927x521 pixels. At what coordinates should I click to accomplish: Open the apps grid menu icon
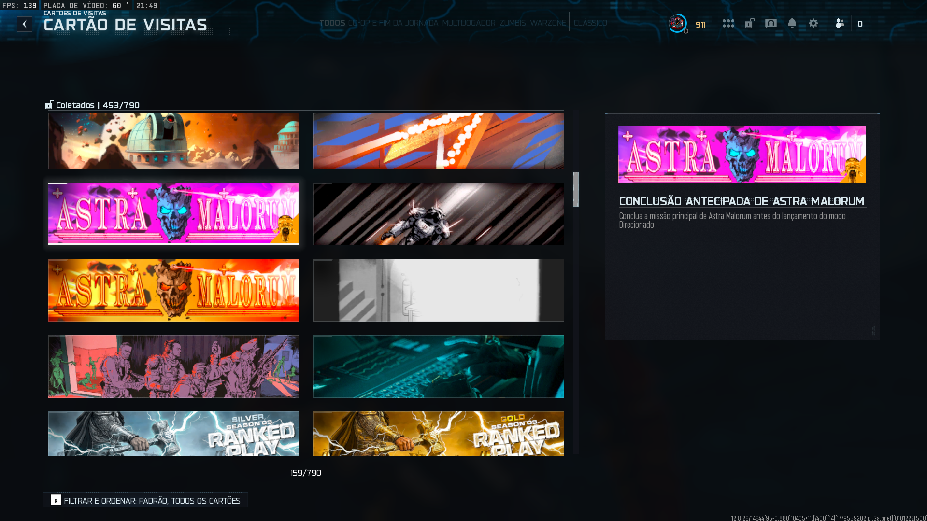tap(728, 23)
